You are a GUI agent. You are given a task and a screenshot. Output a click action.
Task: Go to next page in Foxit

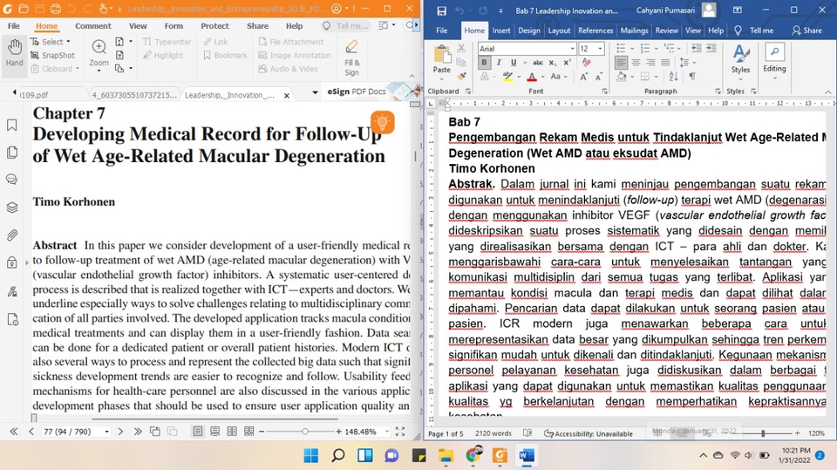pos(120,431)
